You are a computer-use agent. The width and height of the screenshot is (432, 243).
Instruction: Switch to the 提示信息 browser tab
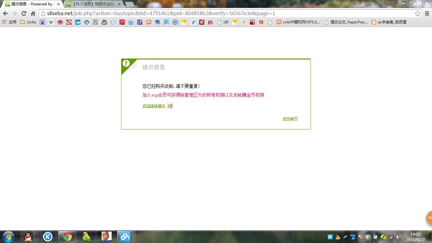click(30, 4)
